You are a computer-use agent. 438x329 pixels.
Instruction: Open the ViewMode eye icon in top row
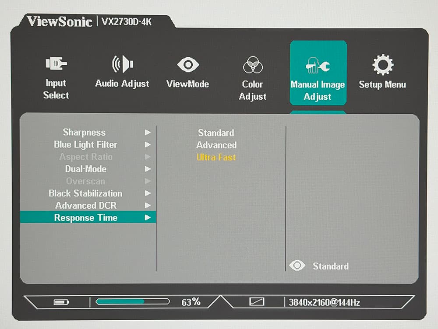188,65
